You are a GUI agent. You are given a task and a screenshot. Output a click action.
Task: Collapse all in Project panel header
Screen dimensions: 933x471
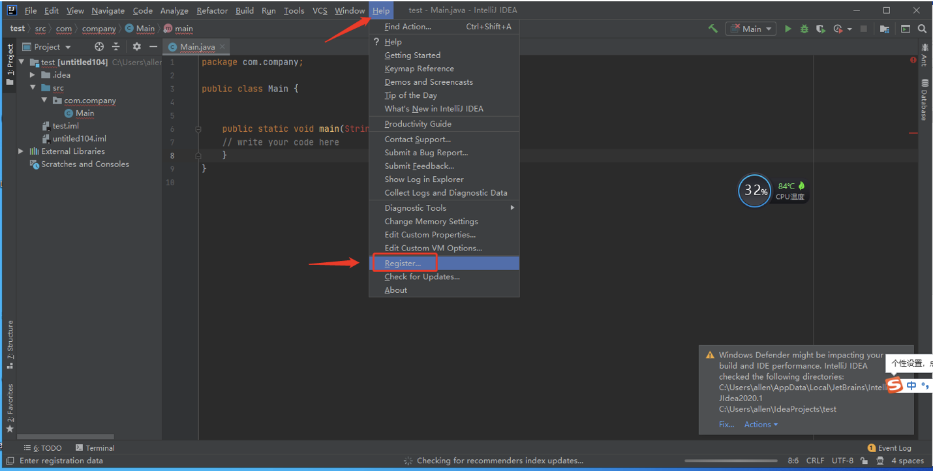[116, 46]
